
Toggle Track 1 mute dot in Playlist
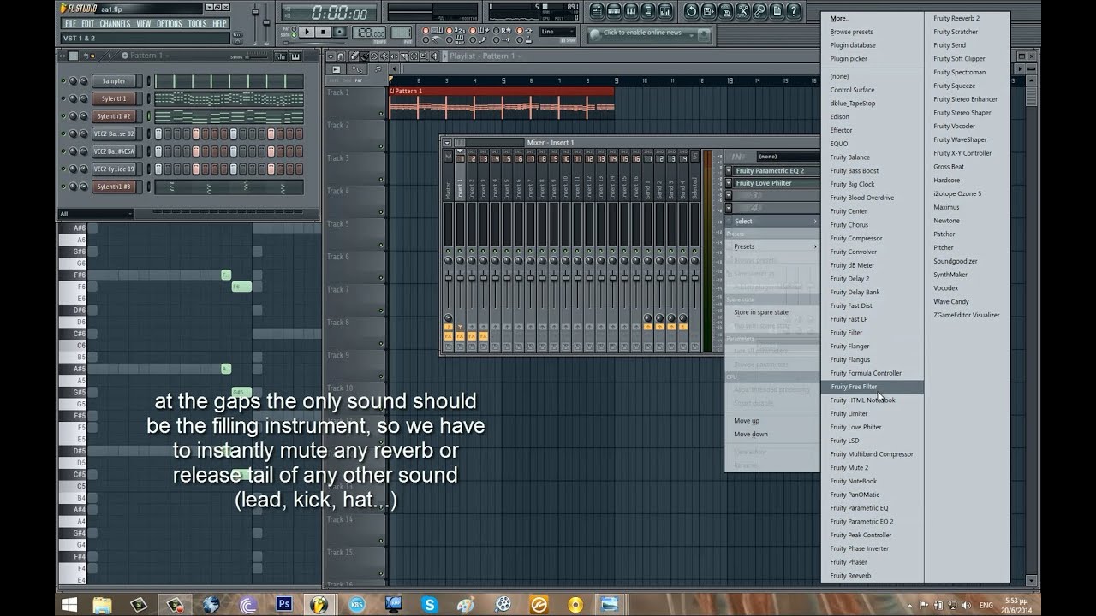click(x=381, y=114)
